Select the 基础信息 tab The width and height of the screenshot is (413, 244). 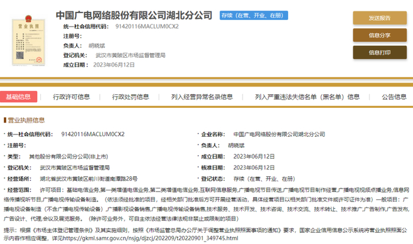[x=18, y=97]
